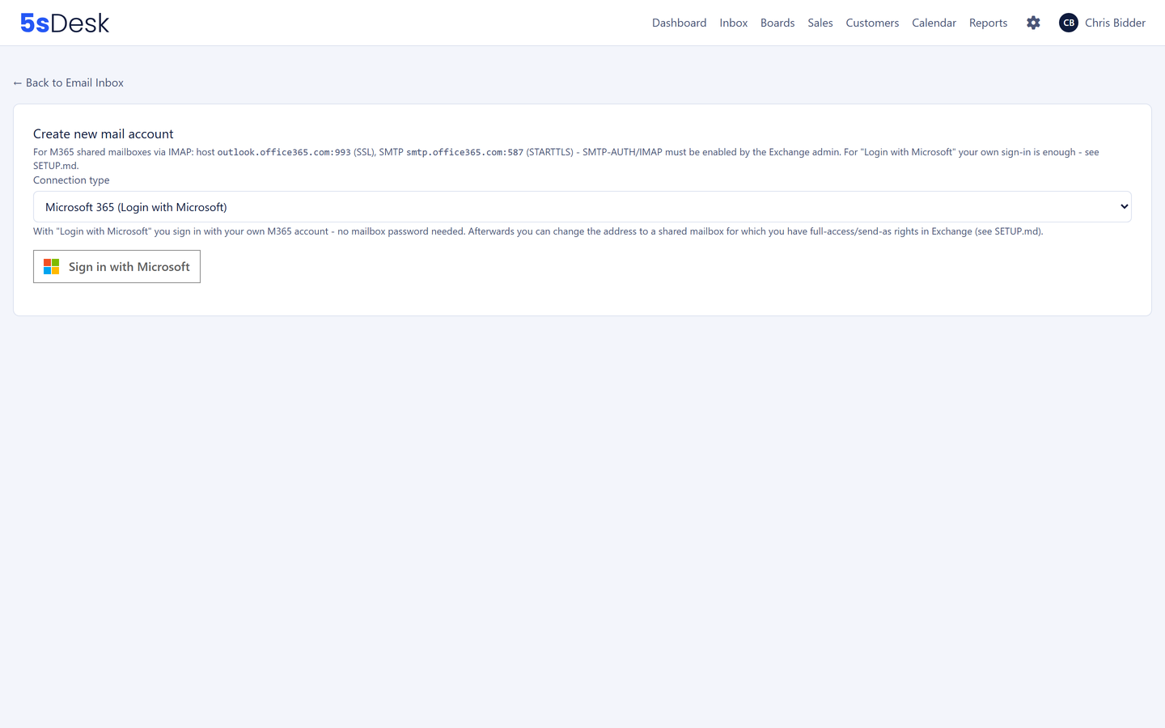Open the Calendar page

934,23
